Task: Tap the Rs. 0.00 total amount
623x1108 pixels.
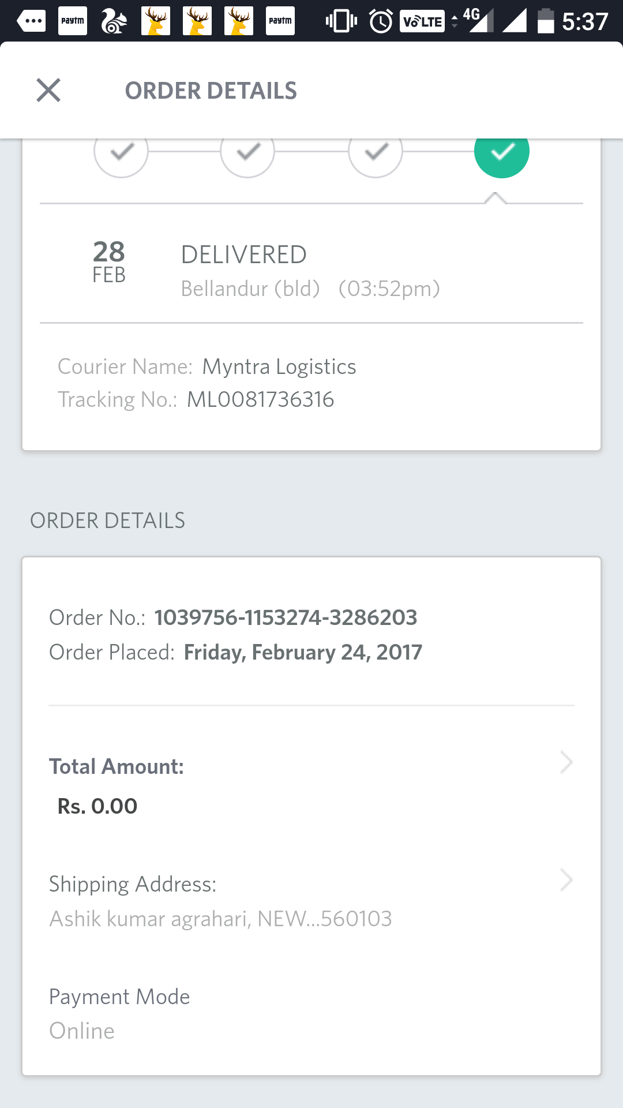Action: coord(97,806)
